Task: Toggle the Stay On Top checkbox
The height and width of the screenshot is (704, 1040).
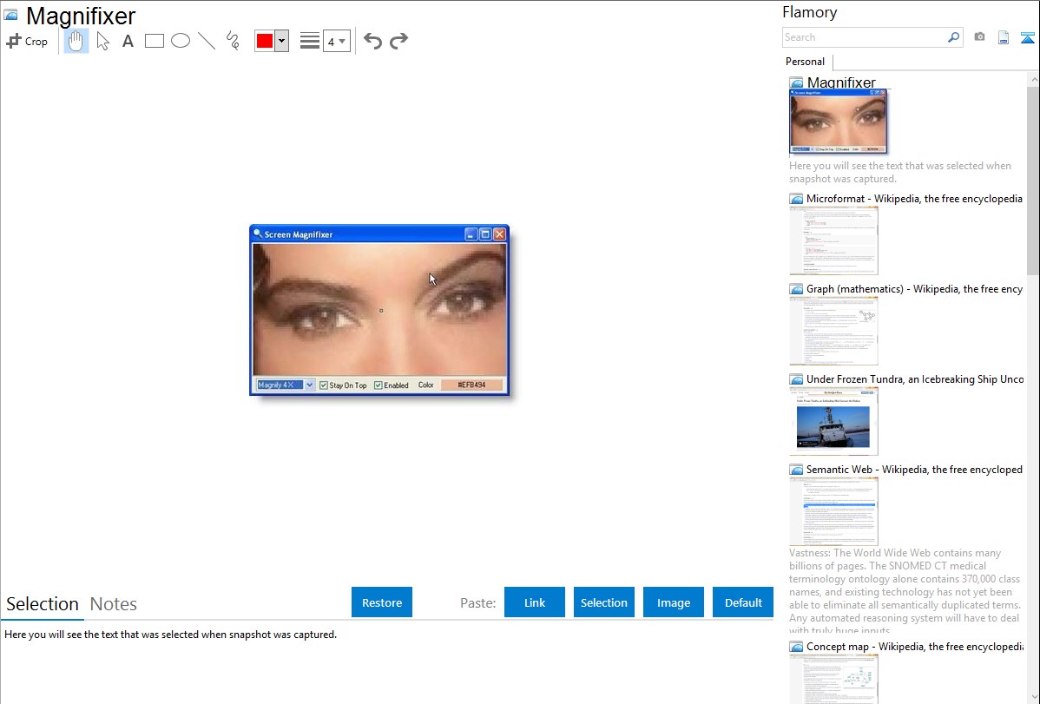Action: [x=324, y=385]
